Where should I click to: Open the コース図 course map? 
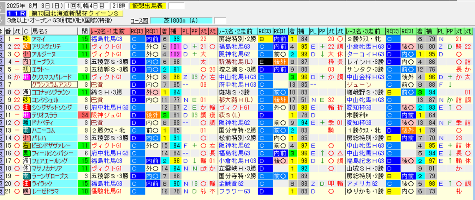click(x=139, y=20)
